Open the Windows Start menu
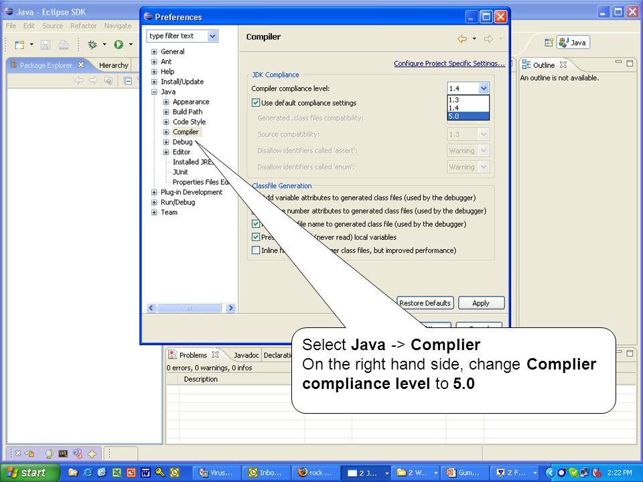The width and height of the screenshot is (643, 482). coord(30,472)
